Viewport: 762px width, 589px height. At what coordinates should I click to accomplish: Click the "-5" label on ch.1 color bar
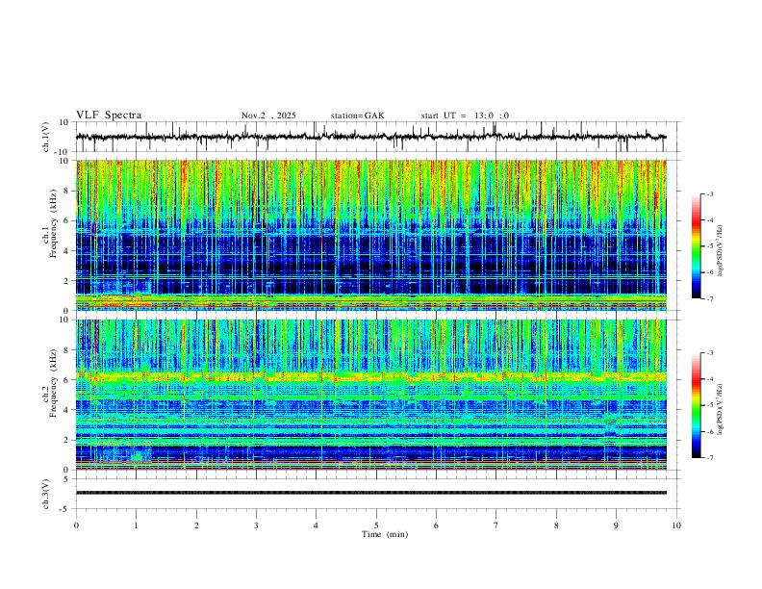[710, 246]
